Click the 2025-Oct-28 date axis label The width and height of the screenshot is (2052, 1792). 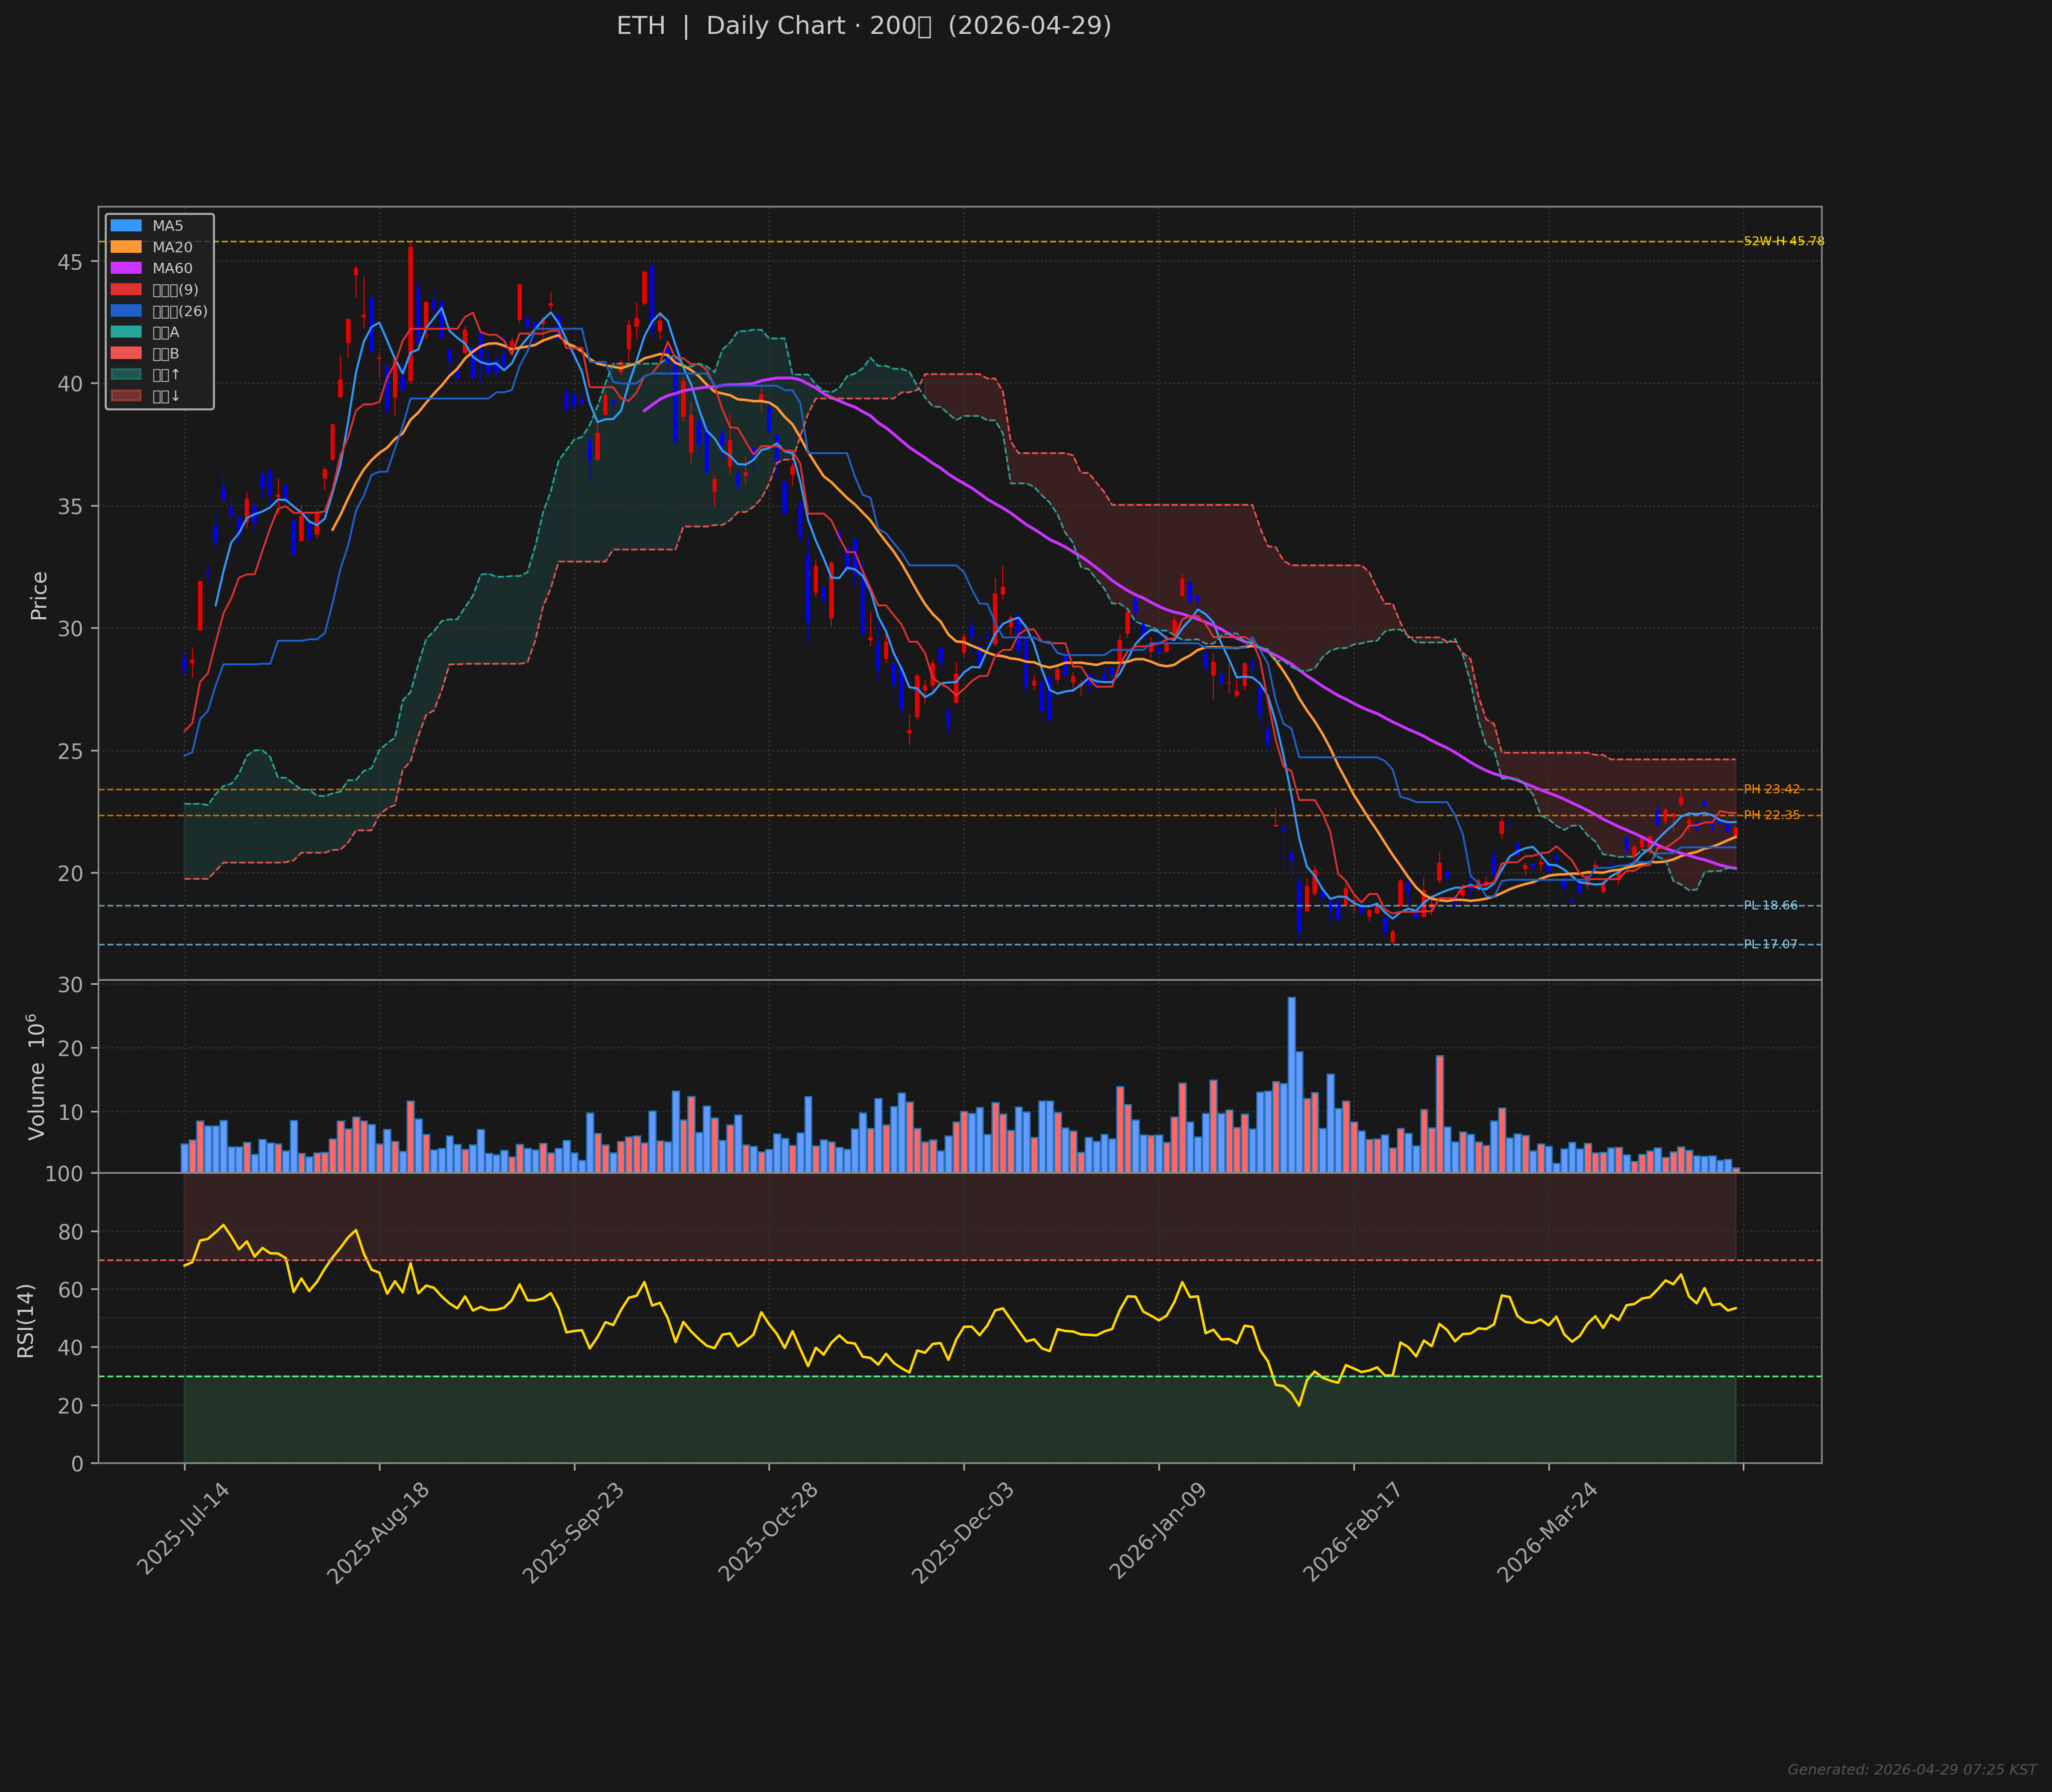coord(768,1532)
